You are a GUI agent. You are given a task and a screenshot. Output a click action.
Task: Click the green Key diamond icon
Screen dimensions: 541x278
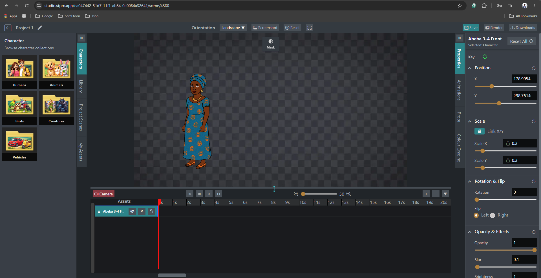click(485, 57)
